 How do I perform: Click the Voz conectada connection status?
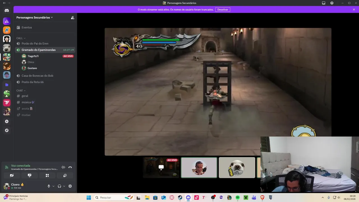[20, 166]
